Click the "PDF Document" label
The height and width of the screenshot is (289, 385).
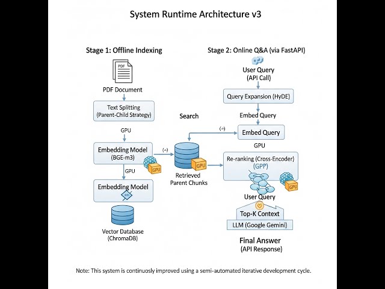point(123,90)
